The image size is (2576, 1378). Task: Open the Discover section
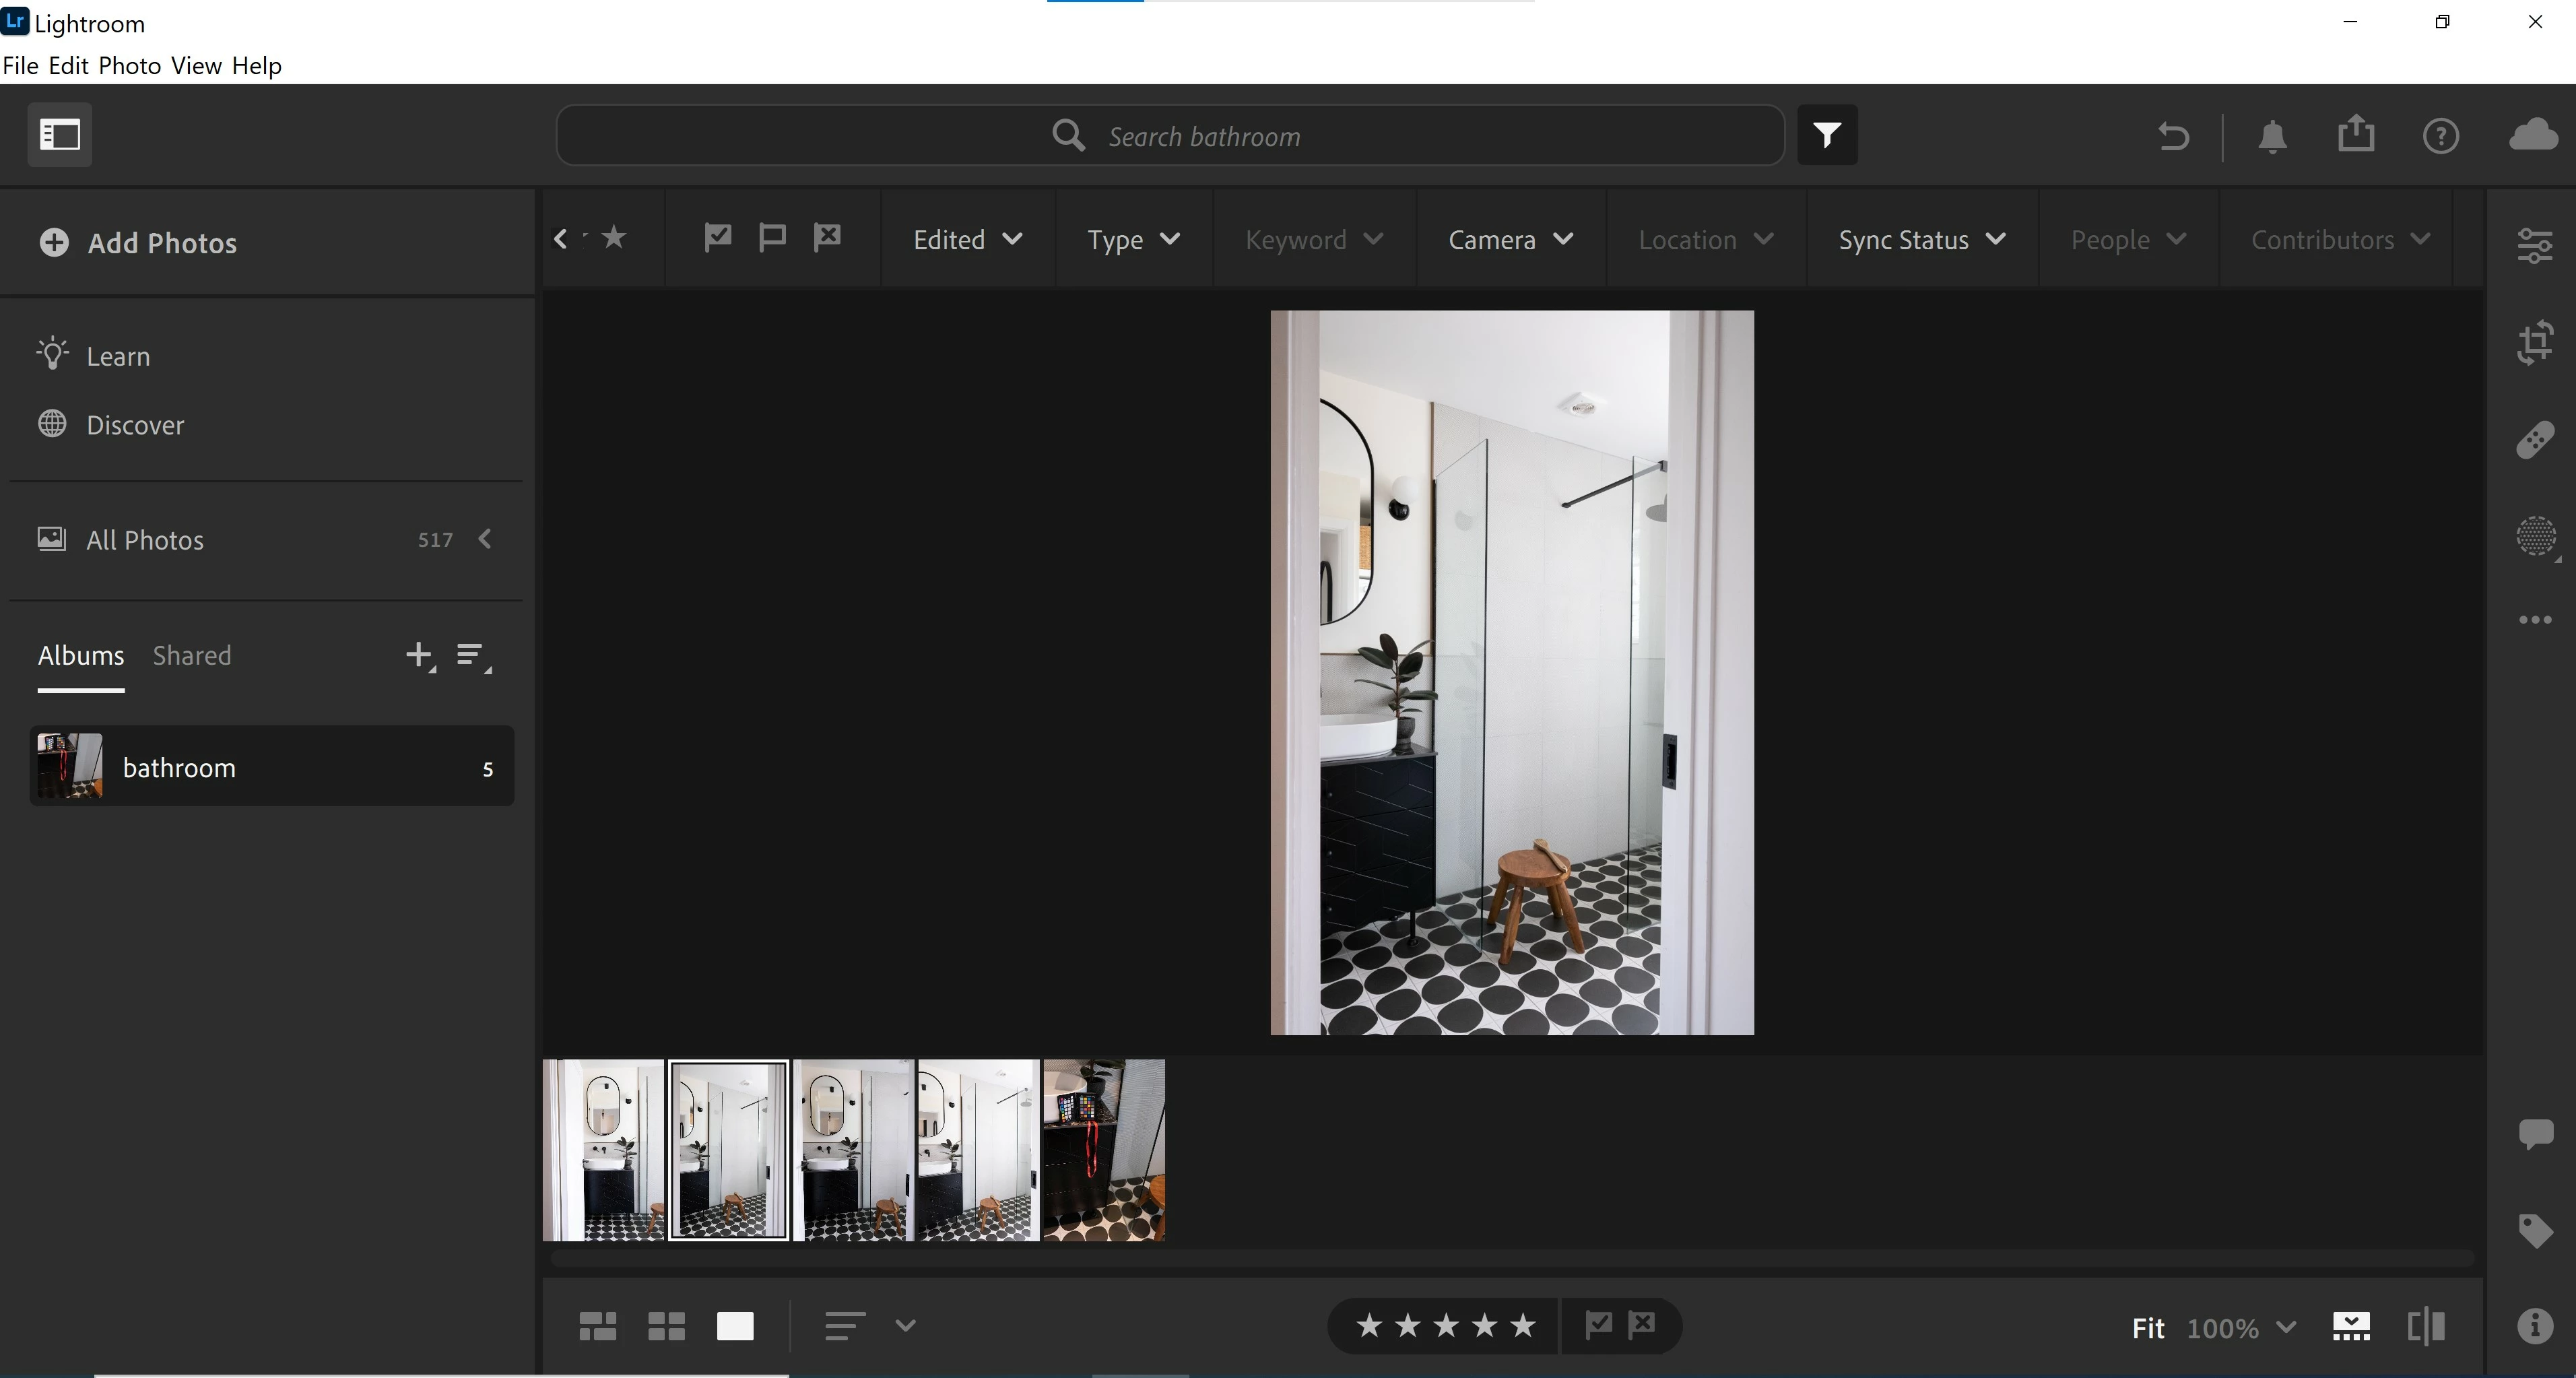(135, 425)
